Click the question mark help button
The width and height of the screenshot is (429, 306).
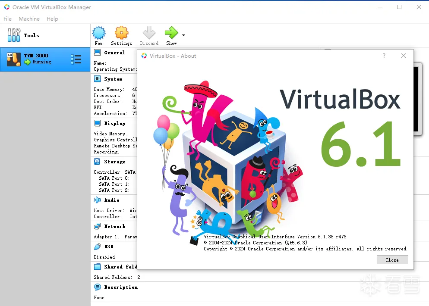pyautogui.click(x=384, y=56)
